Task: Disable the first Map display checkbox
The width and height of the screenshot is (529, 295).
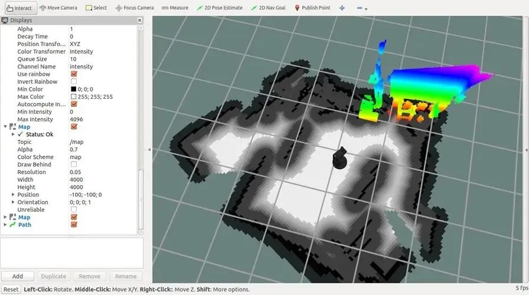Action: click(x=74, y=126)
